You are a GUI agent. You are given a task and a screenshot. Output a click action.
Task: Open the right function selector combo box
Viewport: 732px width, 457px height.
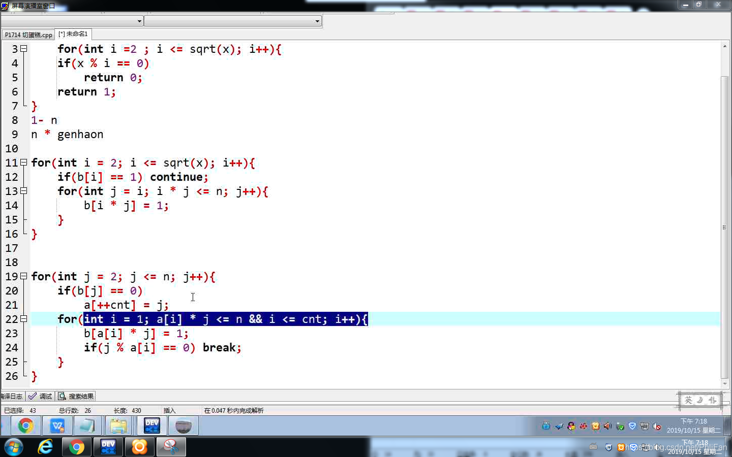click(233, 21)
